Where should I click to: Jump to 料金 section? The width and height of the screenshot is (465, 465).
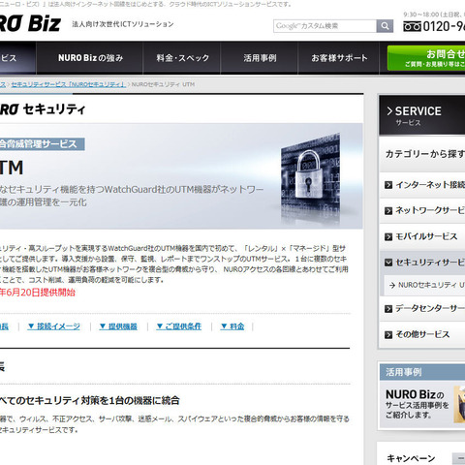pyautogui.click(x=232, y=326)
